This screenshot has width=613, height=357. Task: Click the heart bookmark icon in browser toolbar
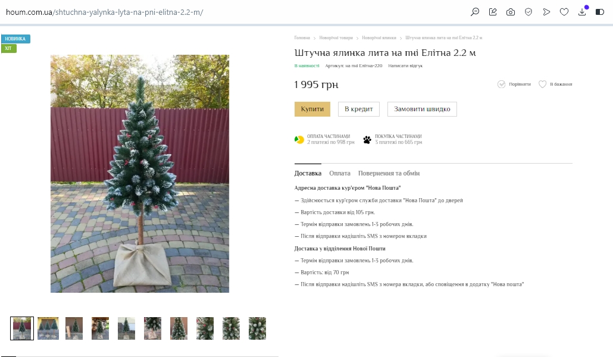pyautogui.click(x=564, y=12)
